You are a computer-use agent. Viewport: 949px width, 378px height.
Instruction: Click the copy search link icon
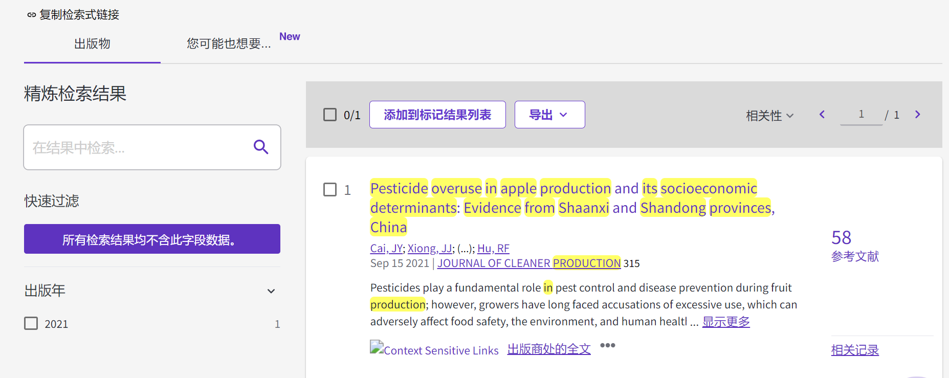click(32, 15)
